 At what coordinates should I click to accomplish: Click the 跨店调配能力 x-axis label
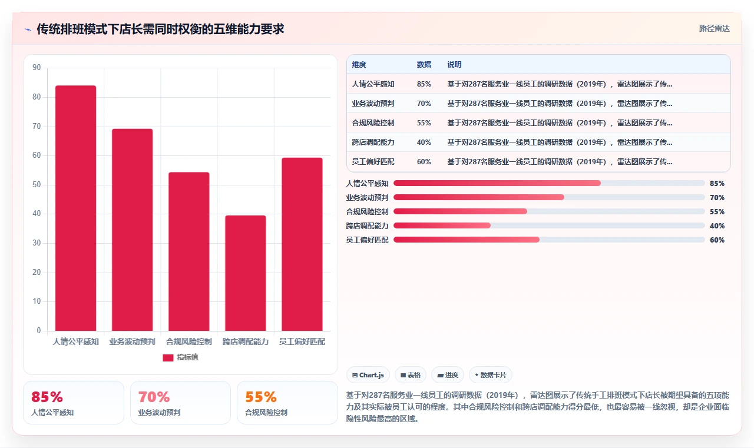246,341
